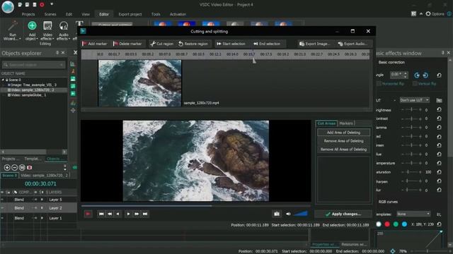Viewport: 453px width, 254px height.
Task: Open the LUT dropdown (Don't use LUT)
Action: 414,100
